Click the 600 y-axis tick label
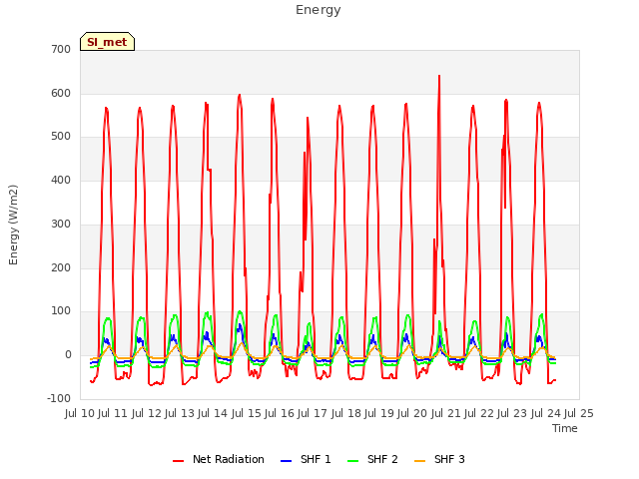The width and height of the screenshot is (639, 479). [x=61, y=93]
